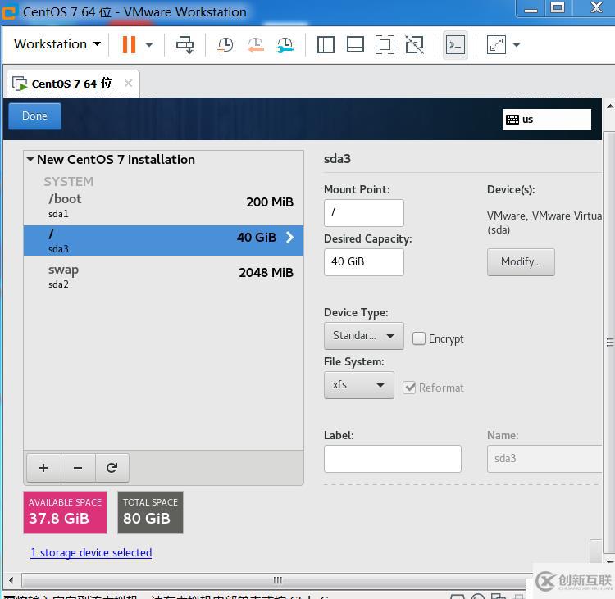Toggle the Encrypt checkbox
This screenshot has height=599, width=615.
[x=419, y=338]
